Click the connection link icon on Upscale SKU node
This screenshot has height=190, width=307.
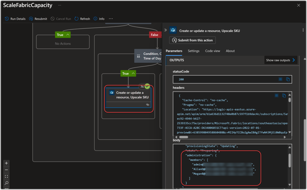(x=148, y=105)
